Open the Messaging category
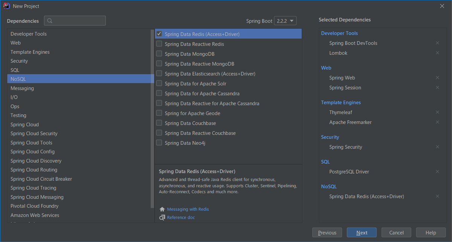Screen dimensions: 452x242 [x=79, y=88]
